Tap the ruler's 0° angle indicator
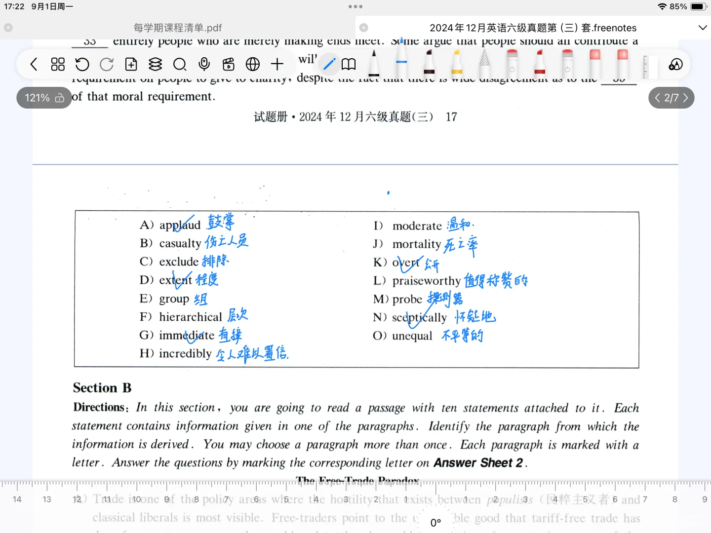The image size is (711, 533). 435,522
